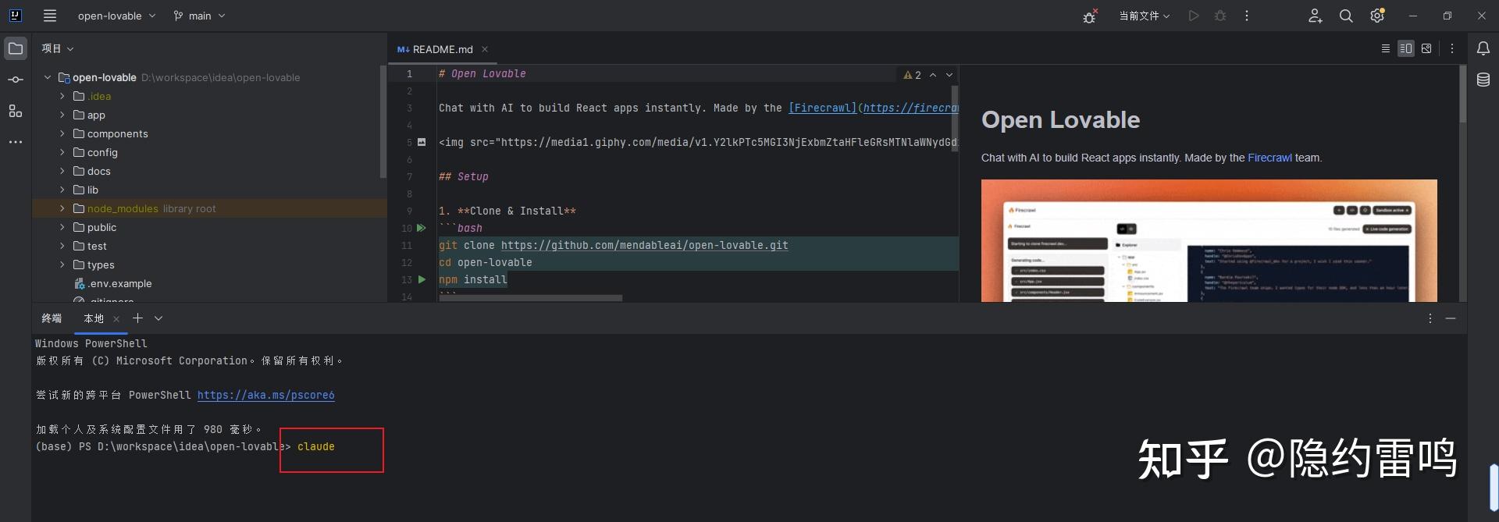
Task: Select the 终端 terminal panel tab
Action: (52, 318)
